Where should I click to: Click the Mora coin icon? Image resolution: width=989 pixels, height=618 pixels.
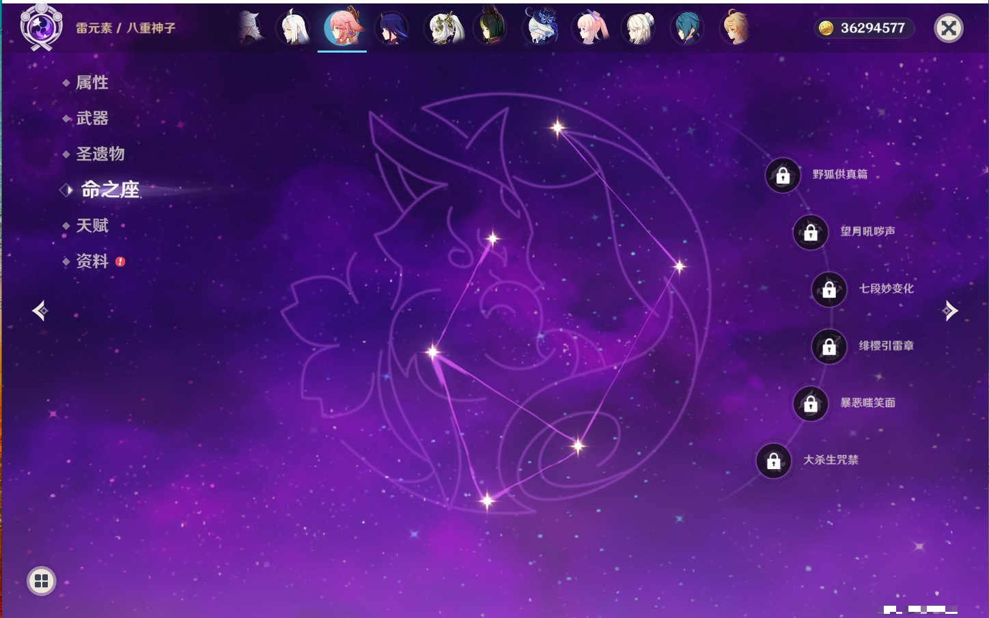pos(826,28)
